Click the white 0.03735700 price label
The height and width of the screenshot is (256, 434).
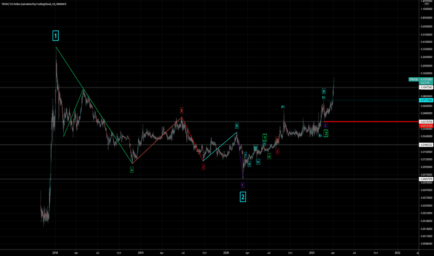[x=426, y=121]
